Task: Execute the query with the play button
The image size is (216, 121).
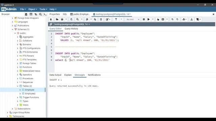Action: (148, 19)
